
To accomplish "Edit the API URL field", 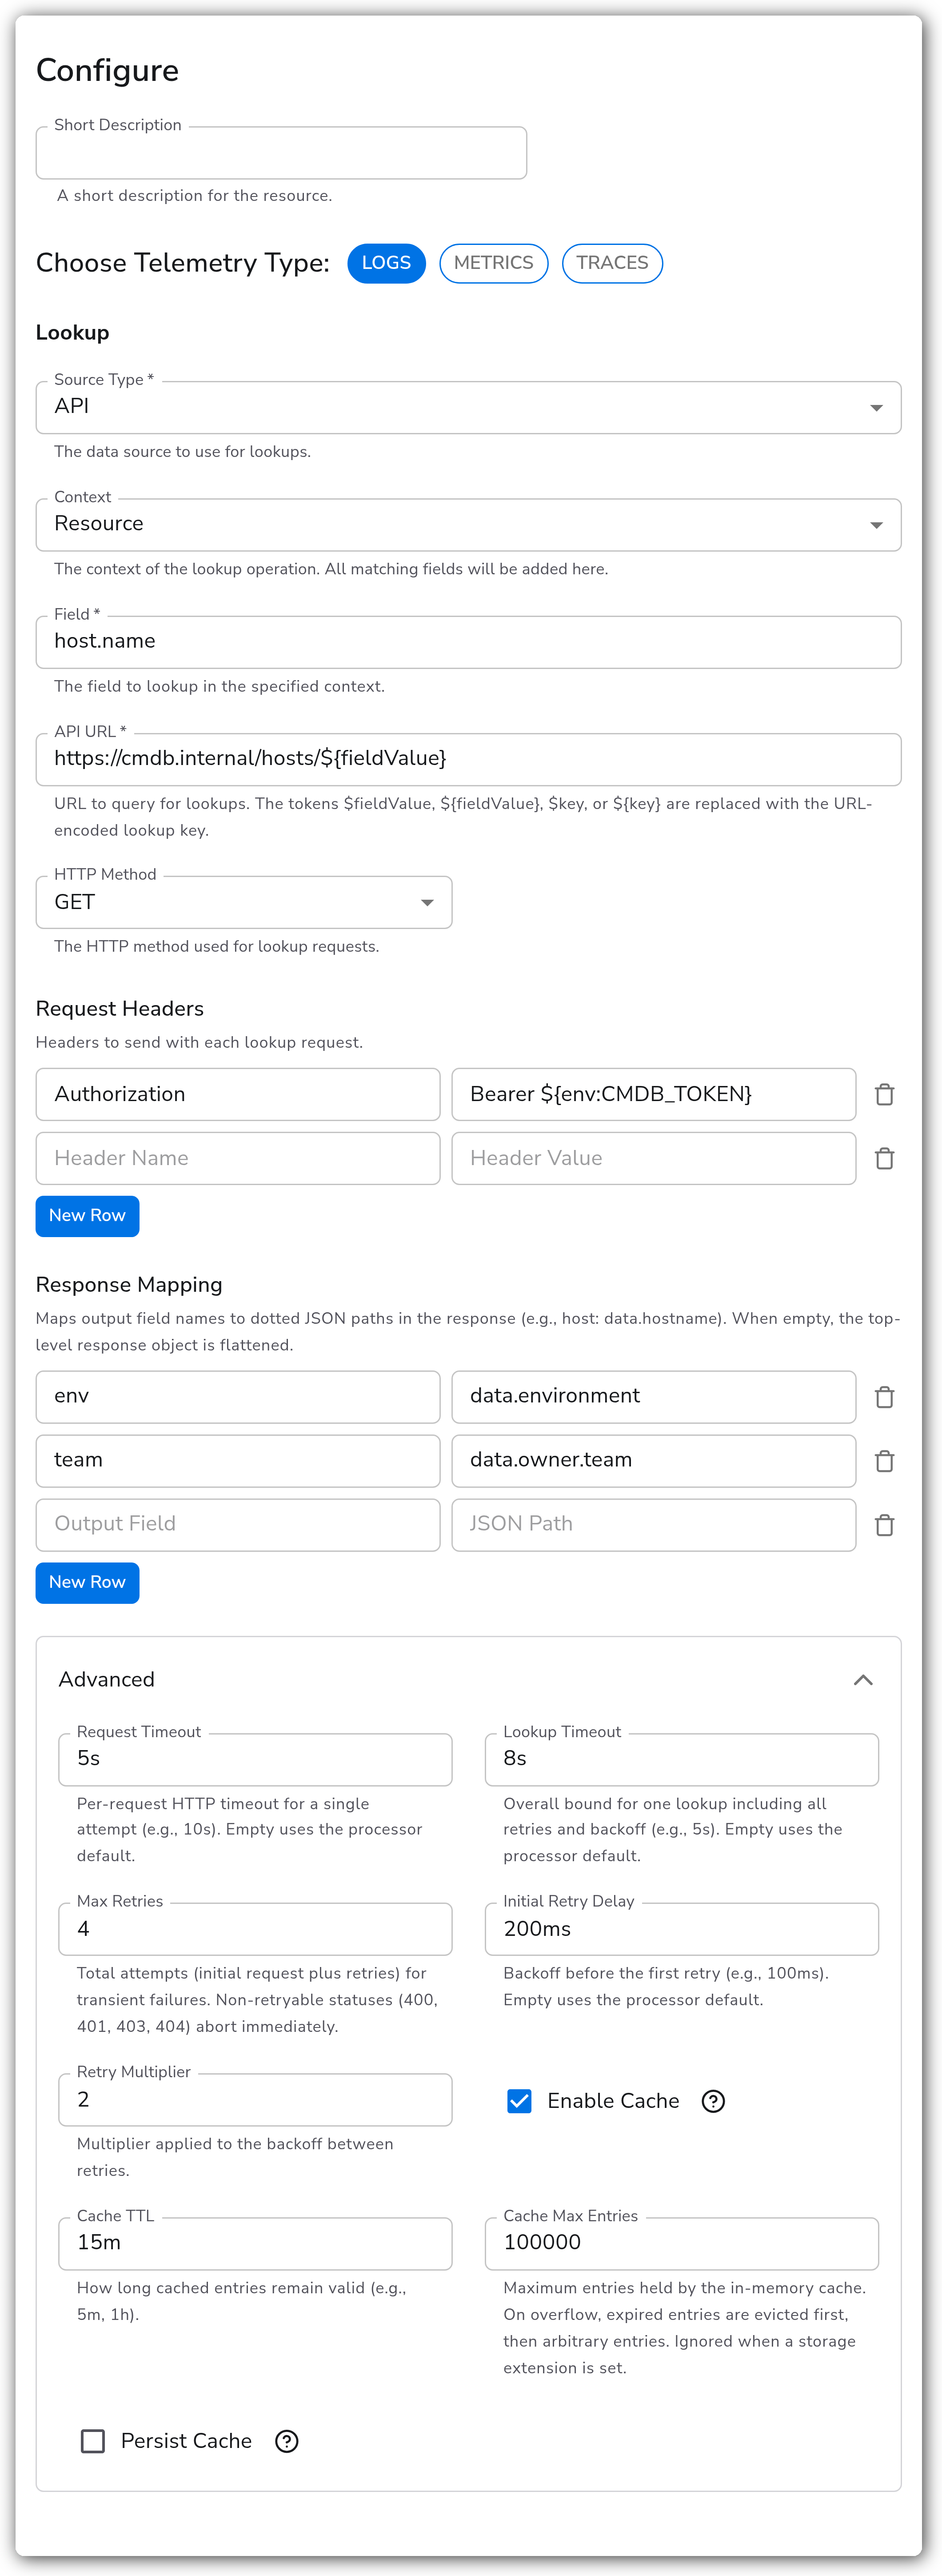I will tap(468, 759).
